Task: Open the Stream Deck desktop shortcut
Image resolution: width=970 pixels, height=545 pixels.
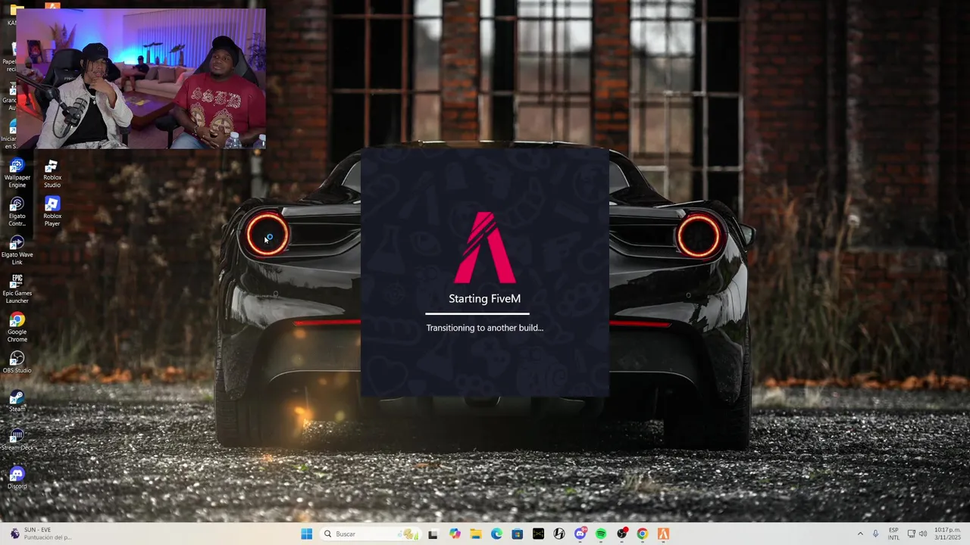Action: pyautogui.click(x=17, y=439)
